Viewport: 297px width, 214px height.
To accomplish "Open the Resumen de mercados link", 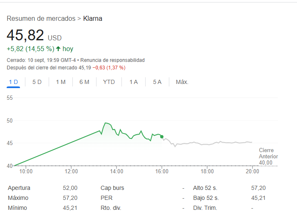I will coord(41,18).
